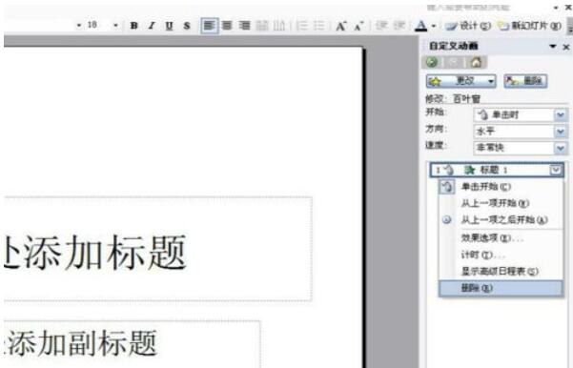Open the font size 18 dropdown

coord(116,26)
